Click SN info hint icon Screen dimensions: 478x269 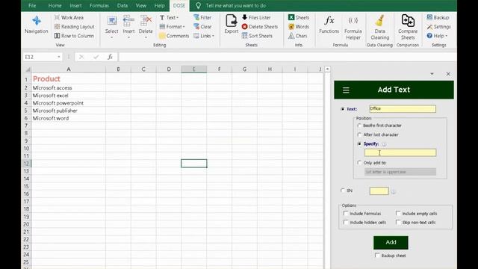[x=394, y=191]
